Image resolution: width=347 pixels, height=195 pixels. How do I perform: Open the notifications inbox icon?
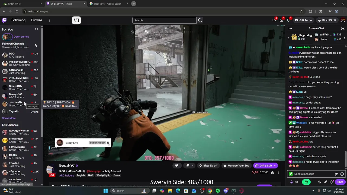click(281, 20)
